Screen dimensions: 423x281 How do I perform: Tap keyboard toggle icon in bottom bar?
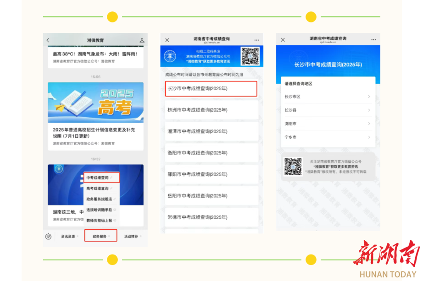pyautogui.click(x=48, y=237)
